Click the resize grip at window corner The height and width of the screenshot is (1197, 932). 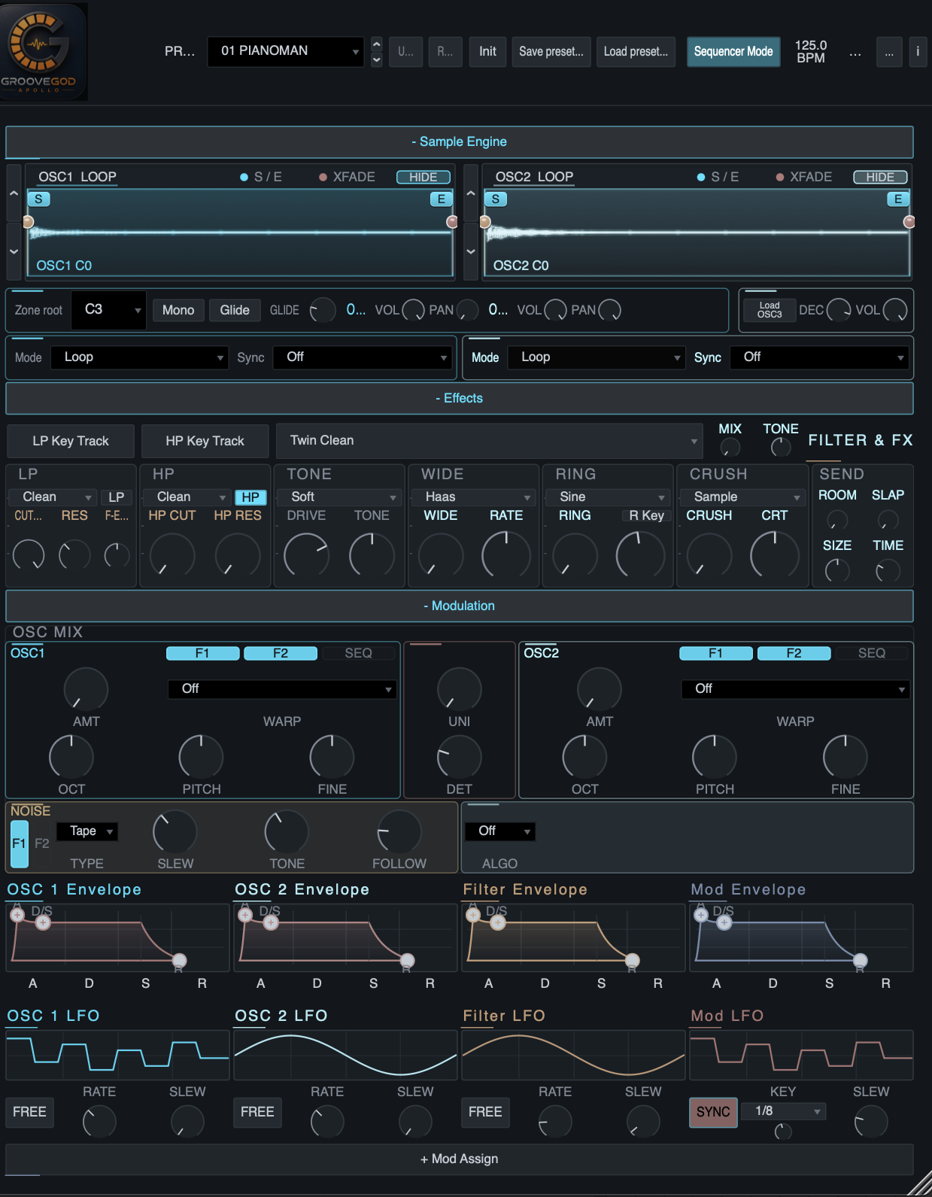click(919, 1184)
